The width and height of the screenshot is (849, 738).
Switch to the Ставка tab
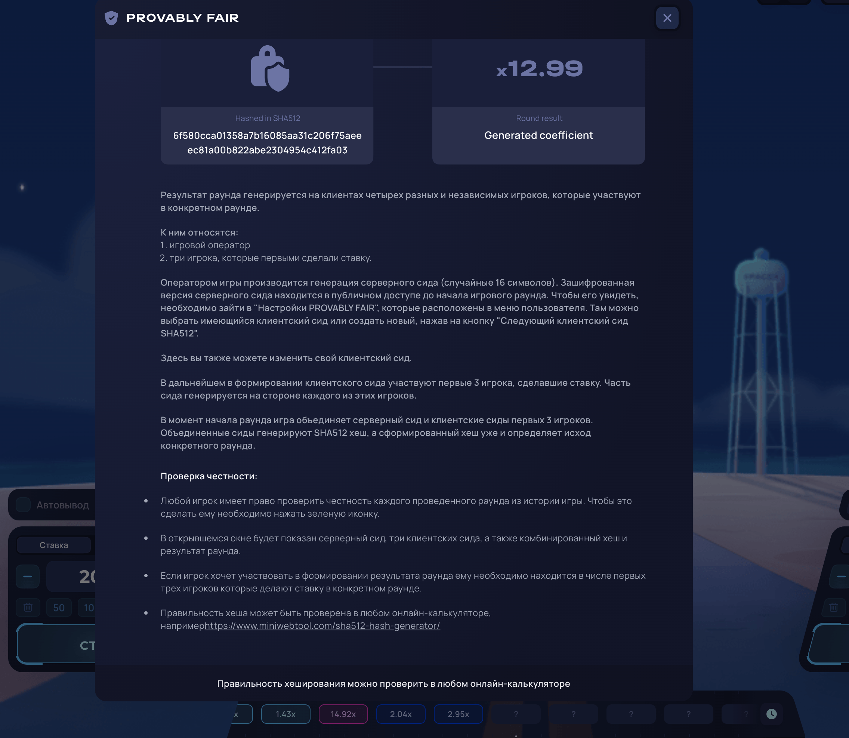[53, 545]
